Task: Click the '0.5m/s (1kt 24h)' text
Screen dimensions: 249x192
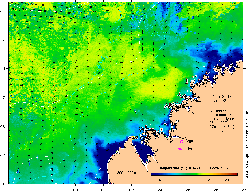Action: point(222,127)
